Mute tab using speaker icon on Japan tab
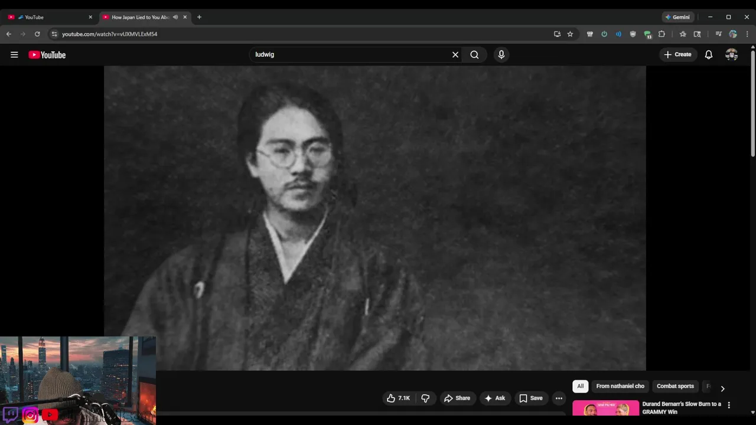756x425 pixels. (x=175, y=17)
